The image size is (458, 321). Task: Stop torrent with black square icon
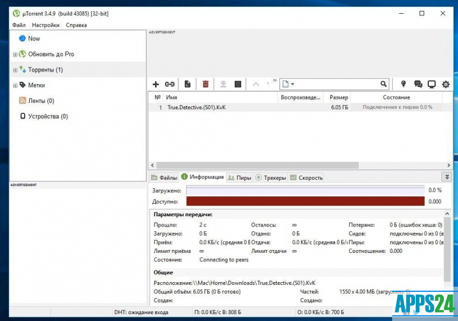(x=238, y=84)
